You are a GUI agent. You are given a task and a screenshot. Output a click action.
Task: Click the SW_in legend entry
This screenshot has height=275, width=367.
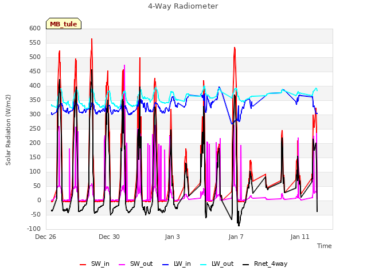[94, 264]
